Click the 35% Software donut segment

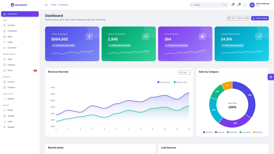coord(249,95)
